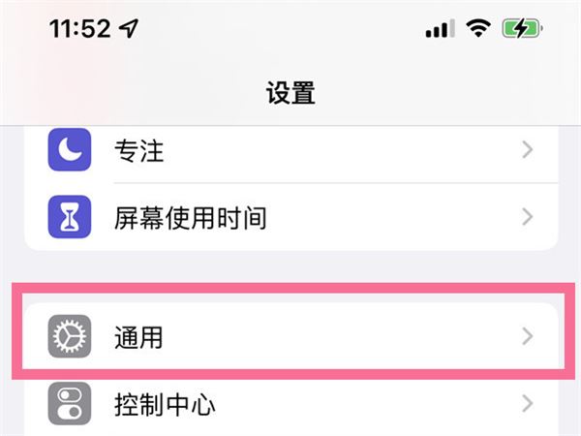Tap the 11:52 clock in status bar
The image size is (581, 436).
pyautogui.click(x=80, y=30)
